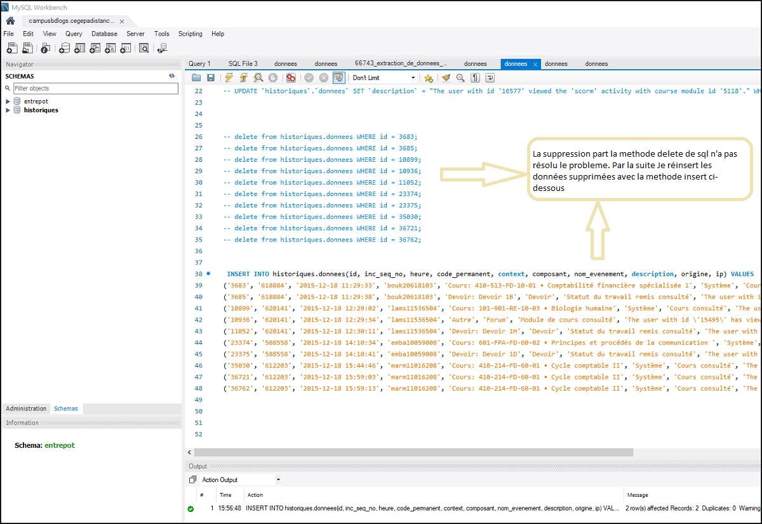The height and width of the screenshot is (524, 762).
Task: Click the Explain query plan icon
Action: 258,77
